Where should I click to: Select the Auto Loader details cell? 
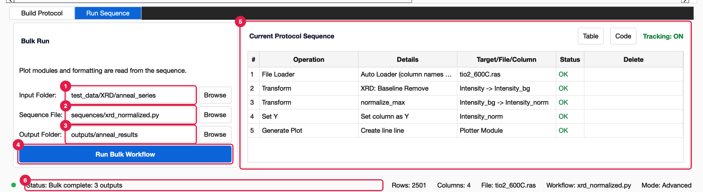[x=408, y=74]
